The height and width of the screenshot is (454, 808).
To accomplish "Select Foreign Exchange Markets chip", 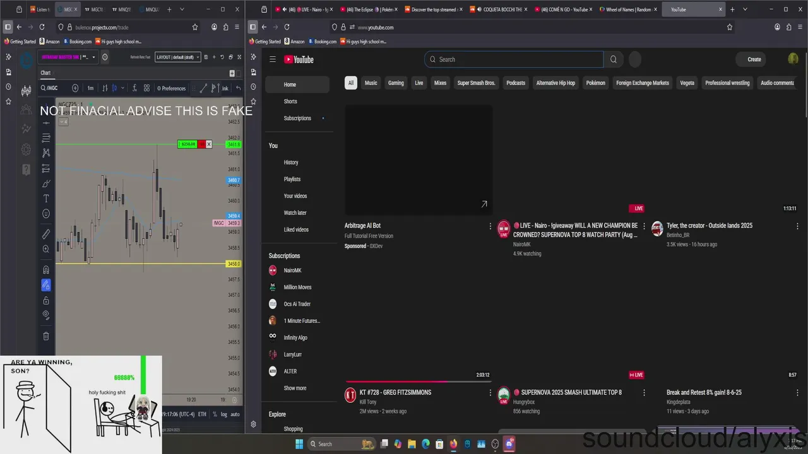I will point(643,83).
